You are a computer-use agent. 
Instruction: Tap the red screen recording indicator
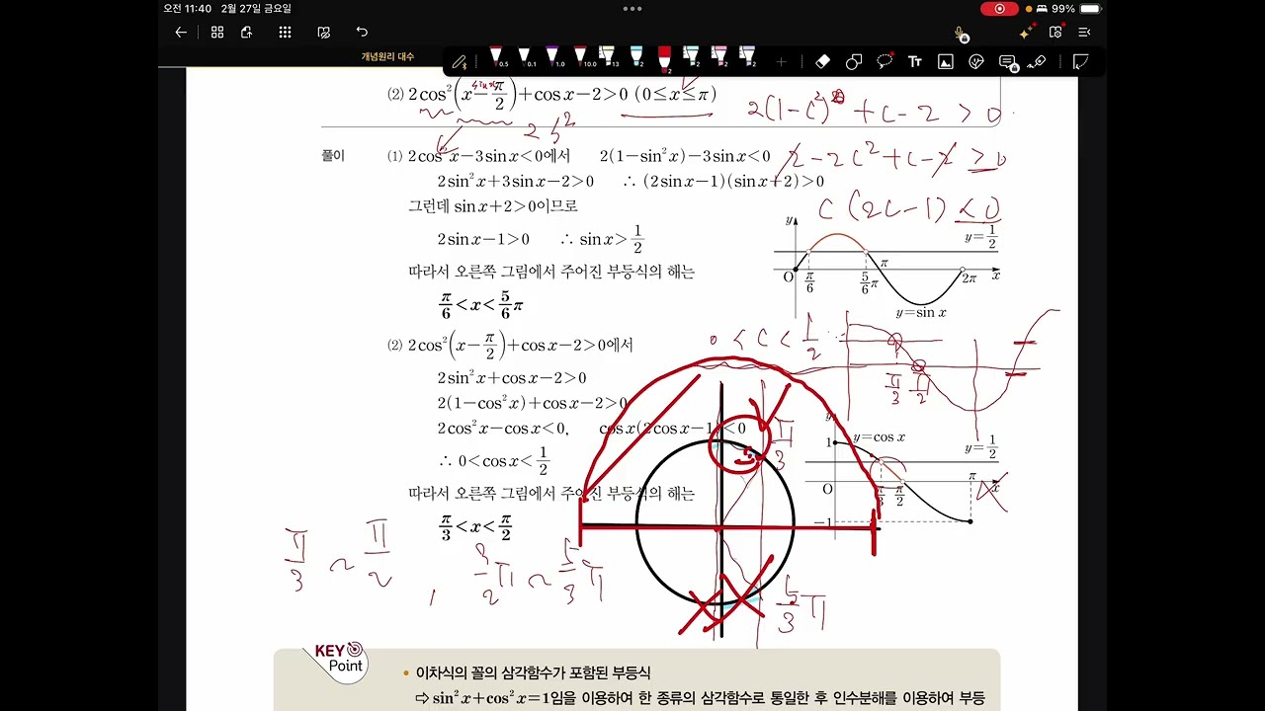click(999, 9)
